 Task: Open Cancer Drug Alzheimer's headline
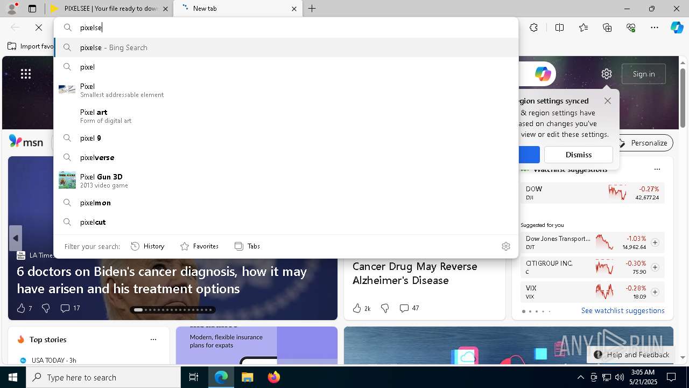[x=415, y=273]
